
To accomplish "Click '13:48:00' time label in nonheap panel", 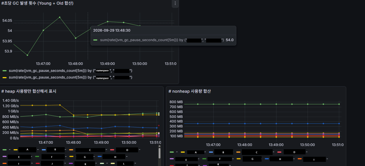I will pyautogui.click(x=245, y=145).
